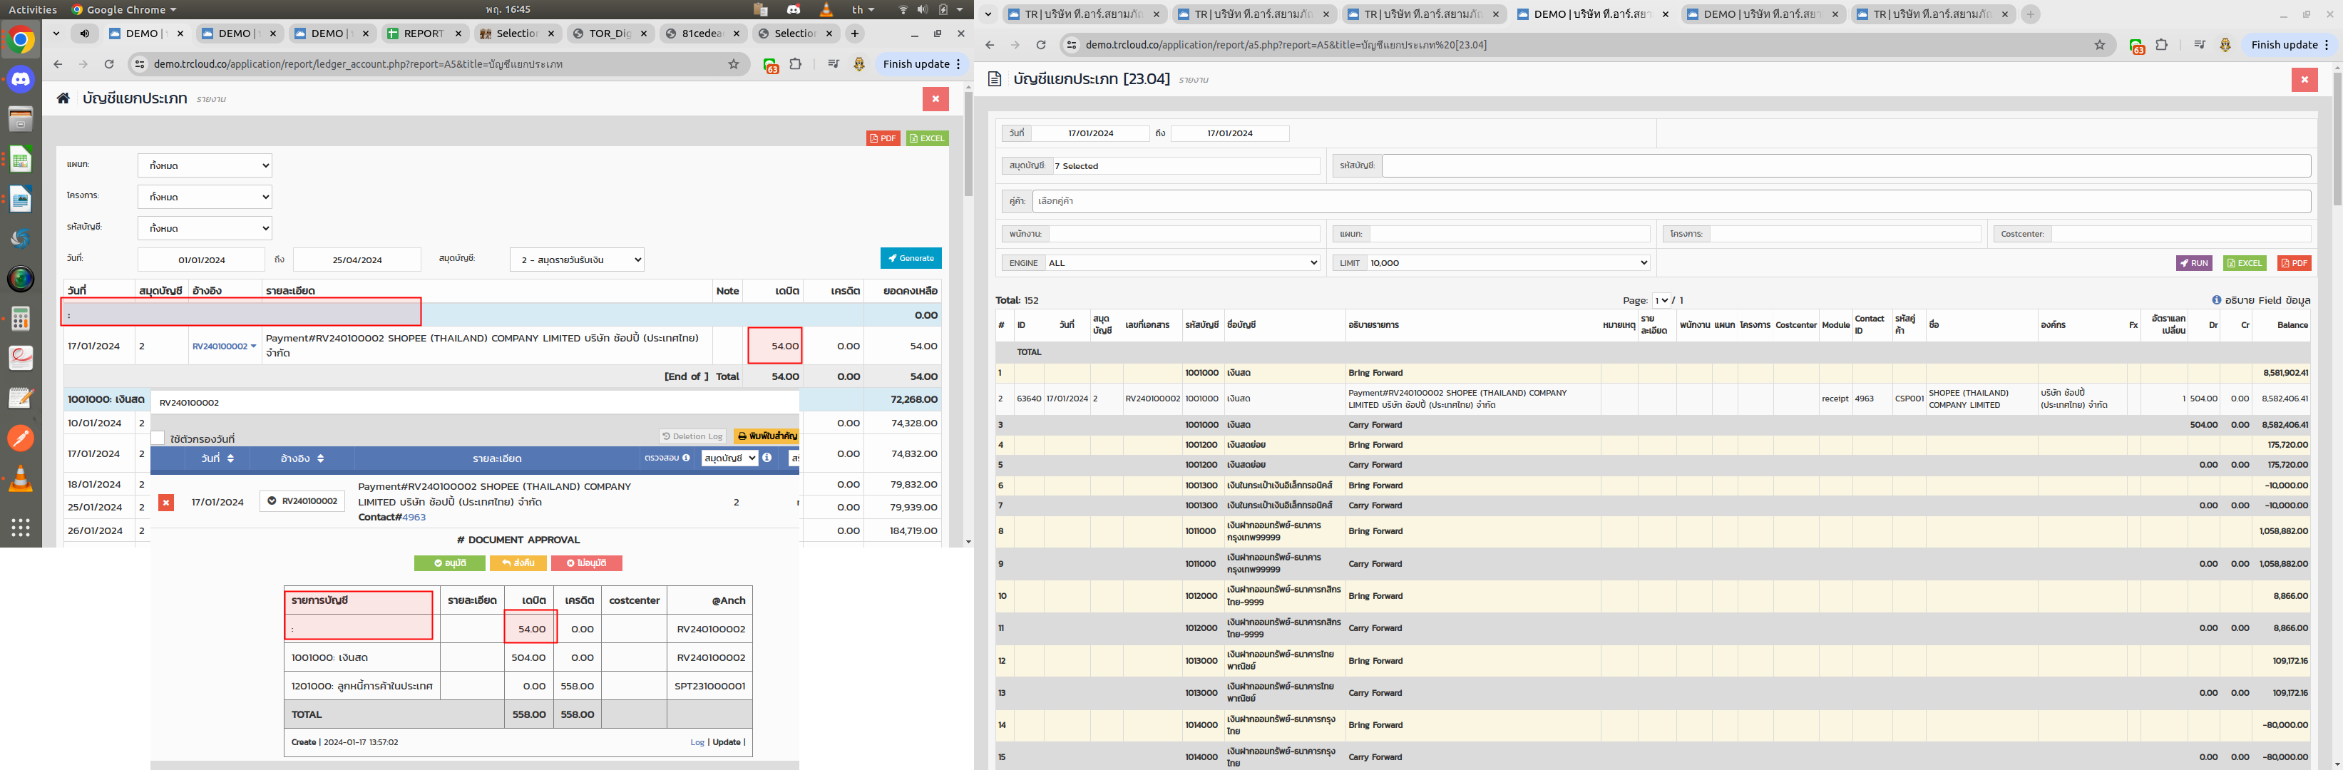The height and width of the screenshot is (770, 2343).
Task: Export right report to EXCEL
Action: click(2244, 263)
